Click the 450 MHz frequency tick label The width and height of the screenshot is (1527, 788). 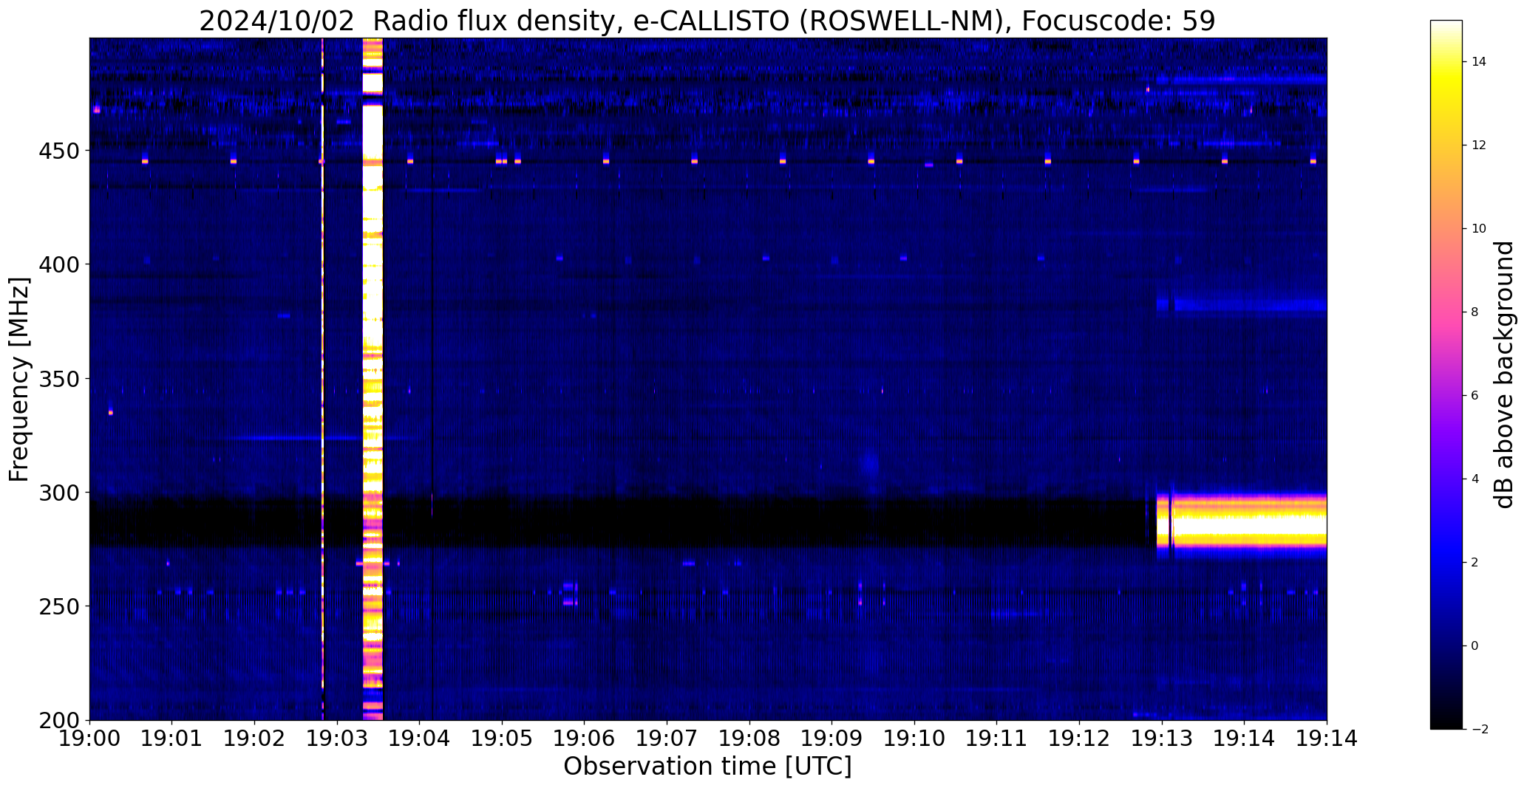(58, 151)
